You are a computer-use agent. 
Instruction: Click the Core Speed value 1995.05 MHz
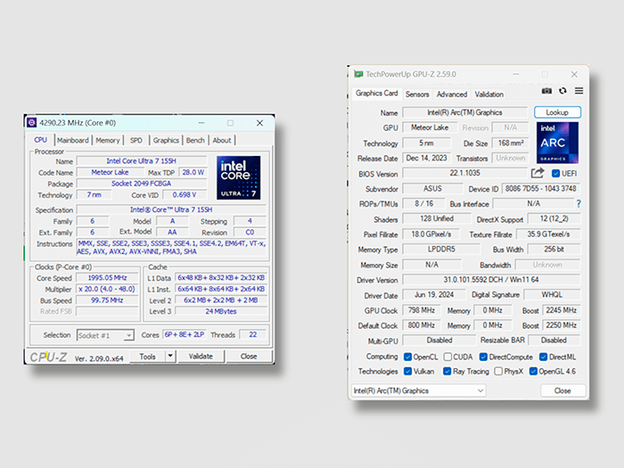107,278
